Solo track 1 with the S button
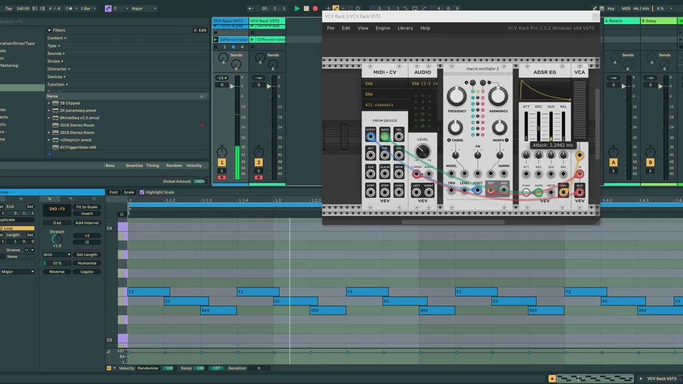 coord(222,171)
